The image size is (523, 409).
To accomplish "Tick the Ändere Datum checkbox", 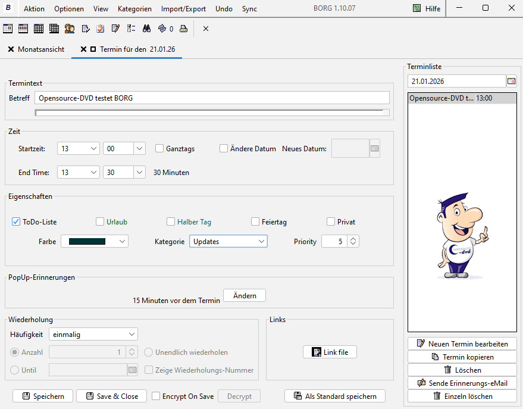I will click(224, 148).
